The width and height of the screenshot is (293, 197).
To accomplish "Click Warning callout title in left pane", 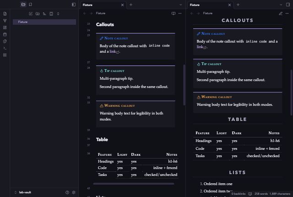I will point(119,106).
